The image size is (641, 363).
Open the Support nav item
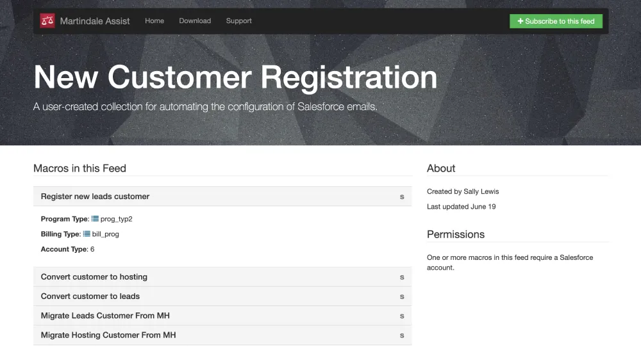pyautogui.click(x=238, y=21)
